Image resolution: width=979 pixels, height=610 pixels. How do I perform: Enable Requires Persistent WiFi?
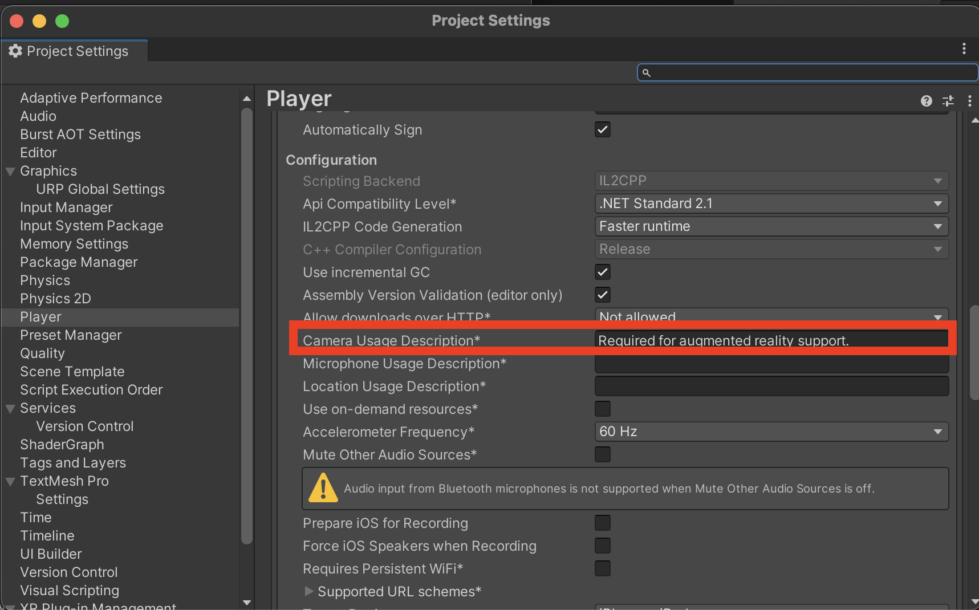(603, 568)
